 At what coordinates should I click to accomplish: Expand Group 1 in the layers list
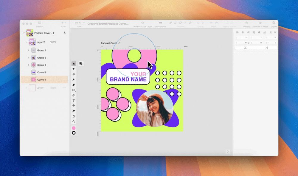coord(29,65)
